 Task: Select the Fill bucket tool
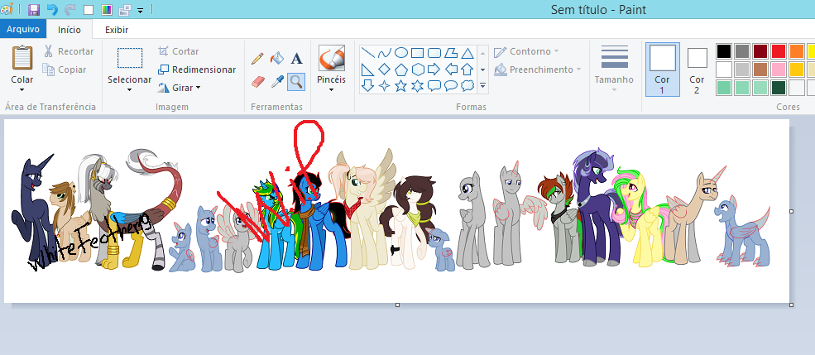277,58
